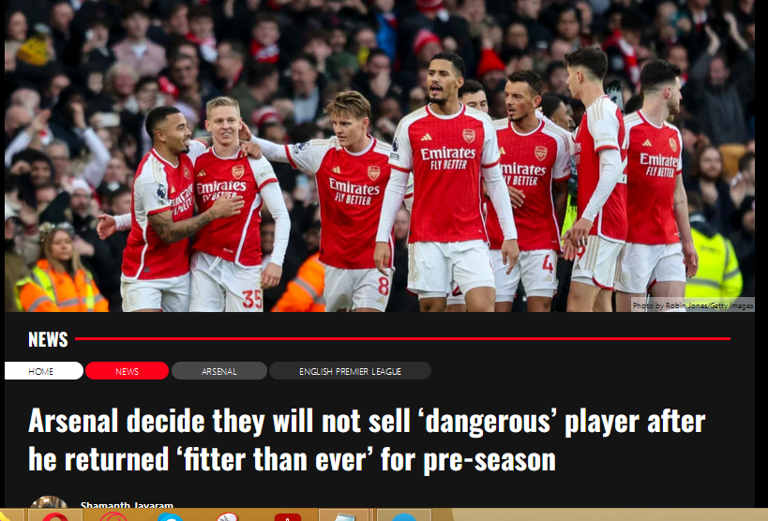
Task: Click the blue circle taskbar icon
Action: 404,517
